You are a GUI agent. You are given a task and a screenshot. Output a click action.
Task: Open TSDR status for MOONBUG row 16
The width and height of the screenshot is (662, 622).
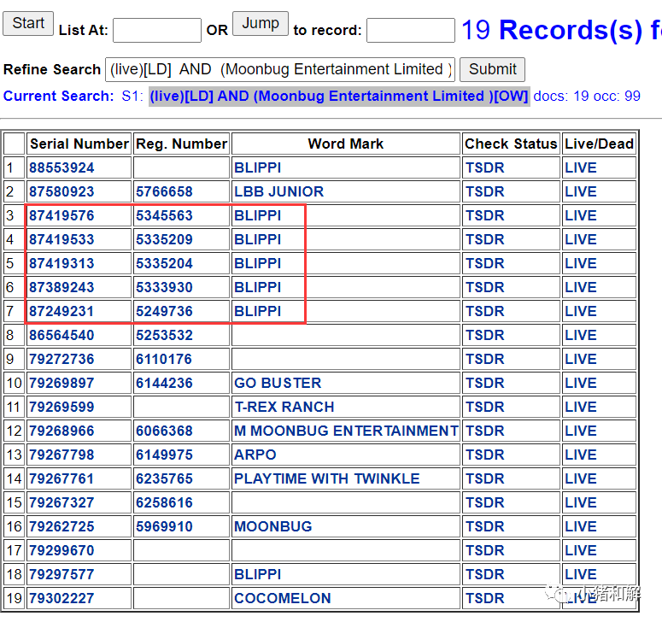485,526
